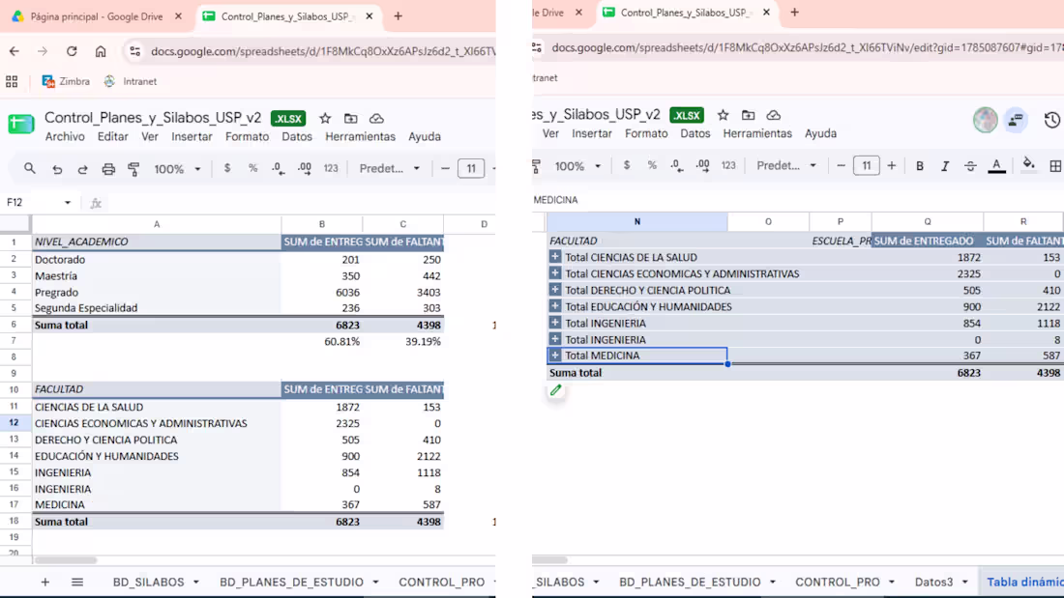Open the Intranet bookmark in left window

tap(131, 81)
